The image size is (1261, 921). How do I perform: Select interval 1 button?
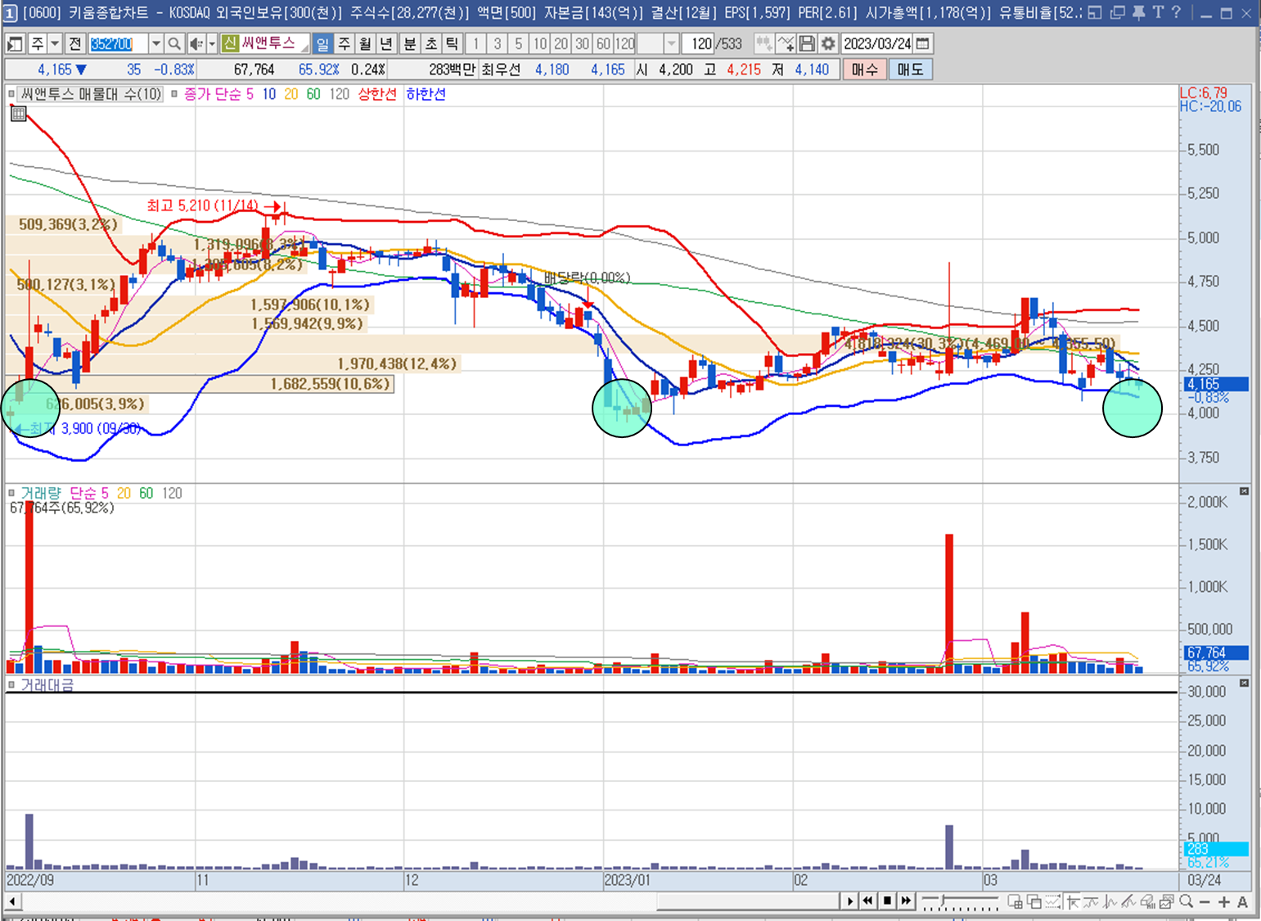coord(475,44)
